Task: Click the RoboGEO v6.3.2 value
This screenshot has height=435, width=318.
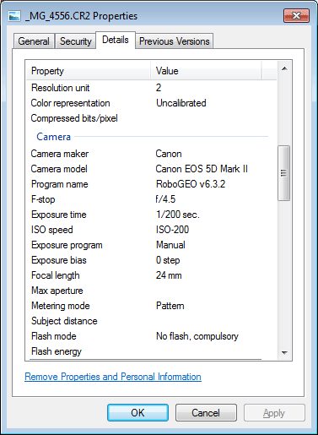Action: pyautogui.click(x=191, y=184)
